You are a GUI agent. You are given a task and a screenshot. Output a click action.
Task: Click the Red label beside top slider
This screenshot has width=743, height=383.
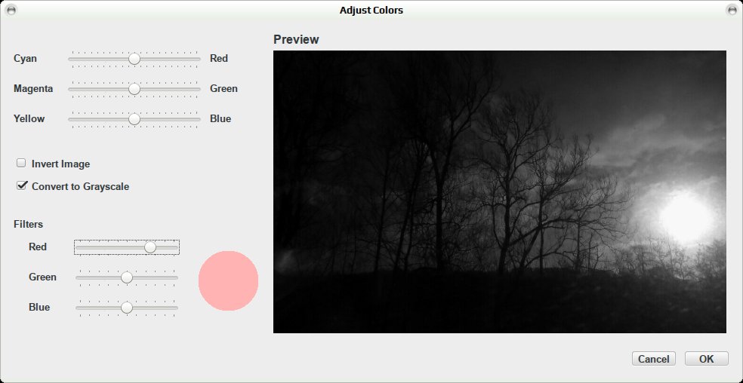[x=219, y=59]
